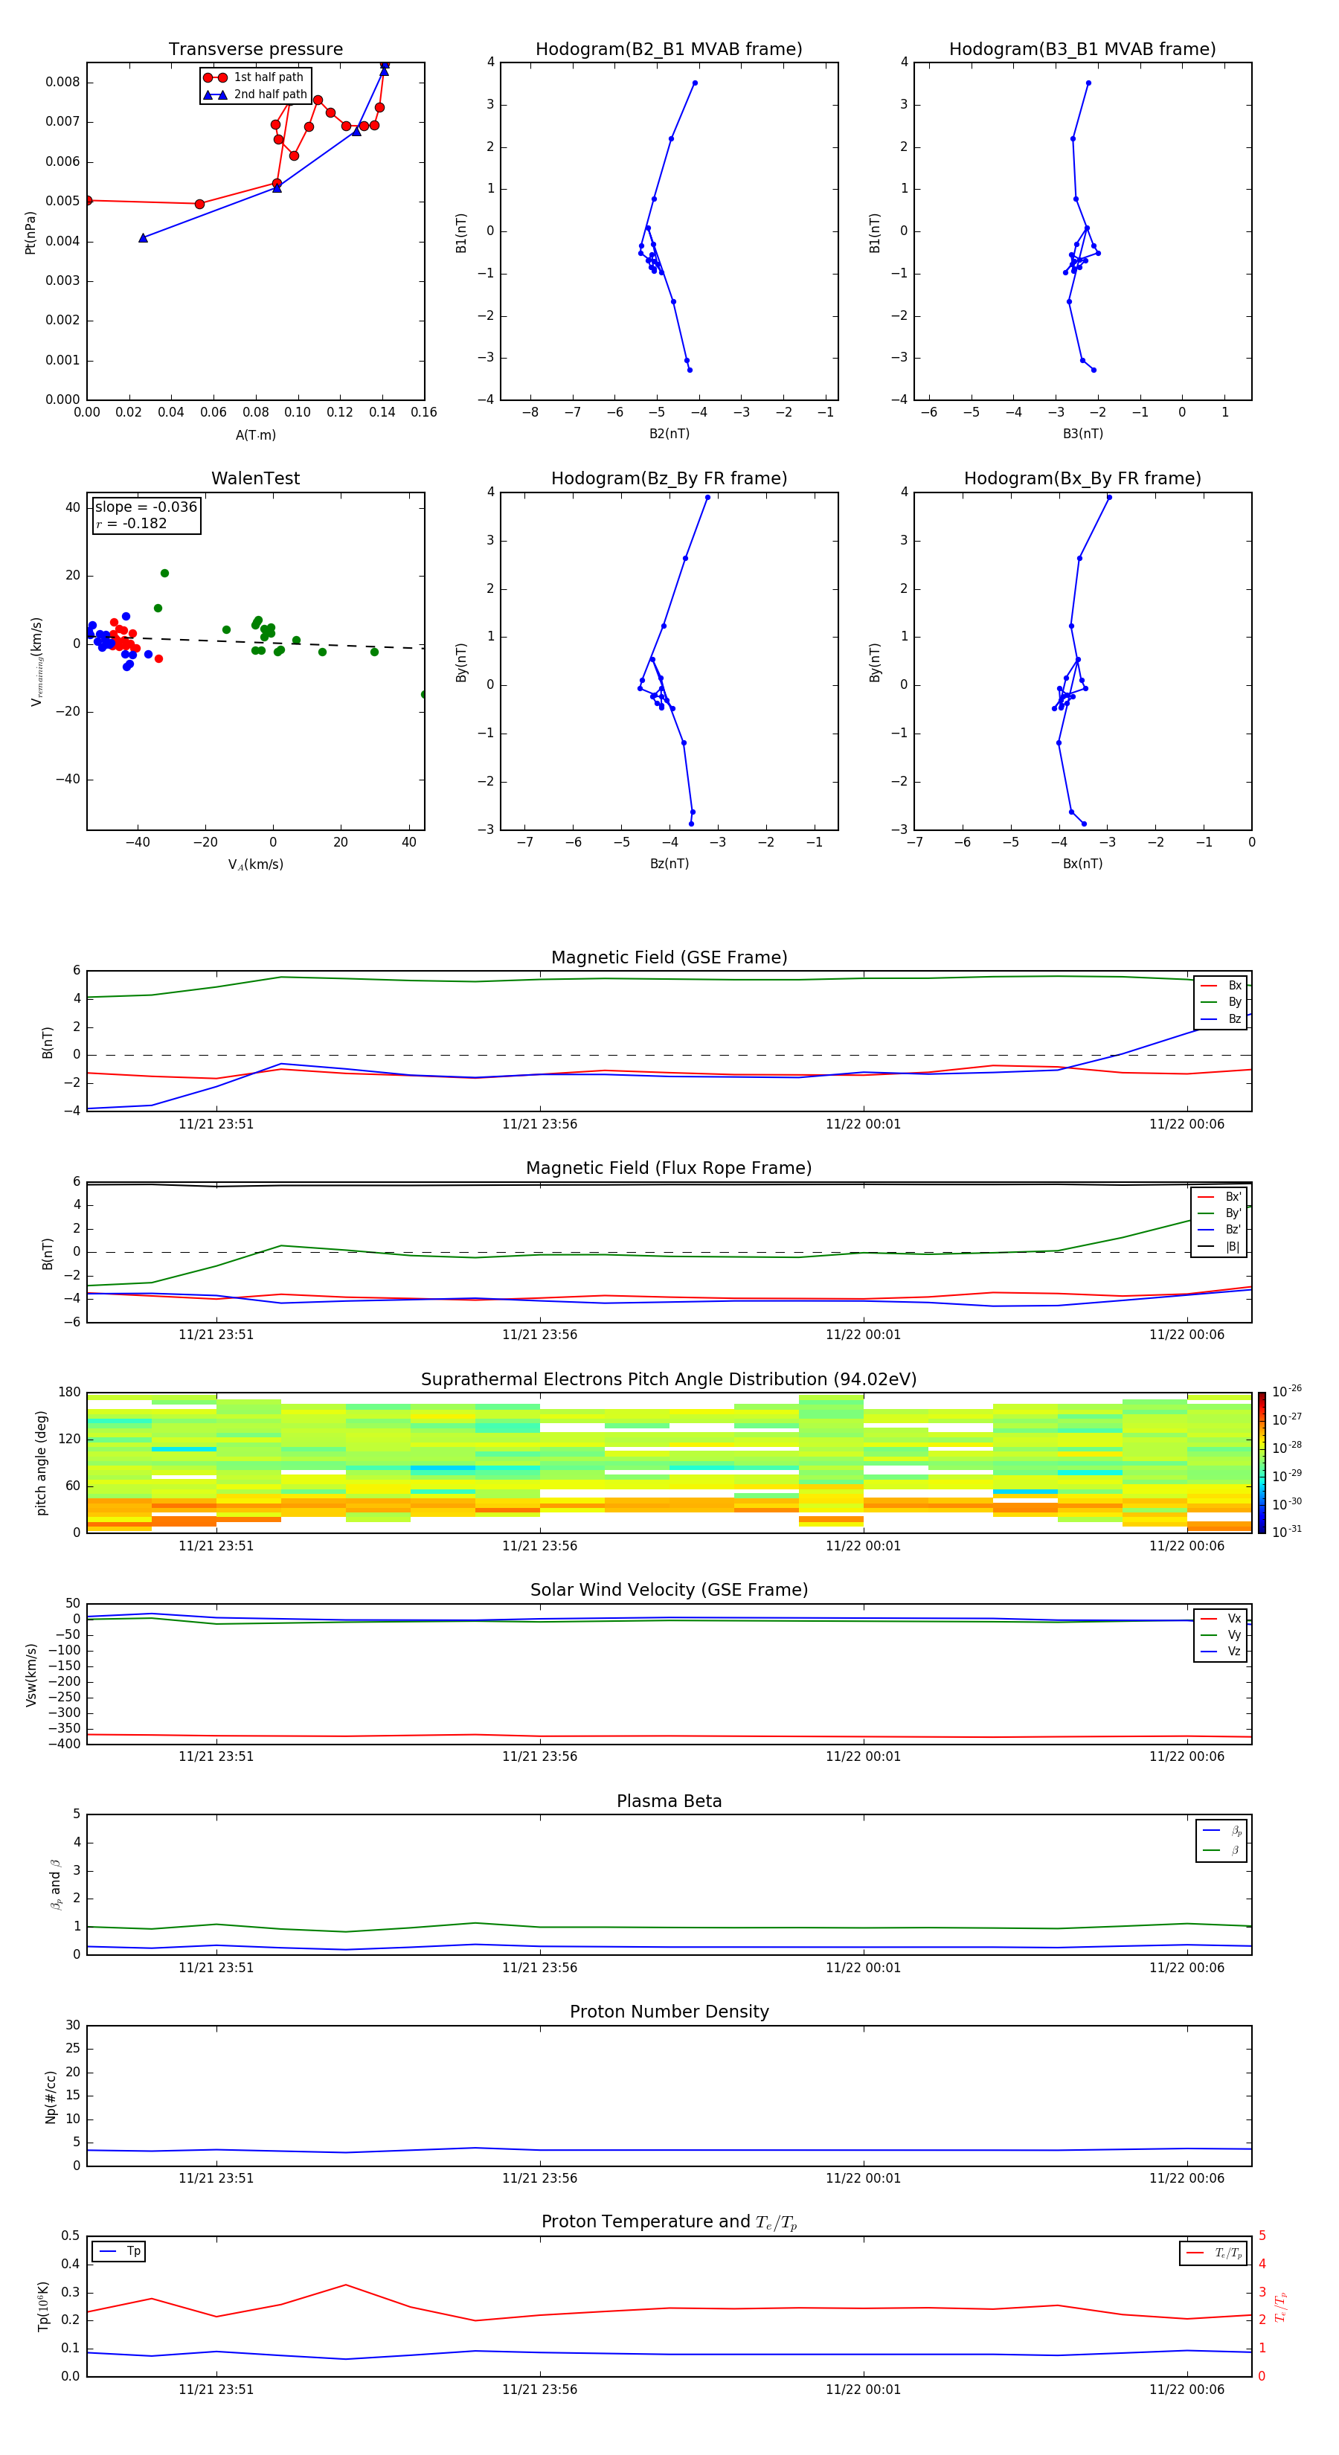Click '11/22 00:06' tick under proton temperature

(x=1187, y=2390)
